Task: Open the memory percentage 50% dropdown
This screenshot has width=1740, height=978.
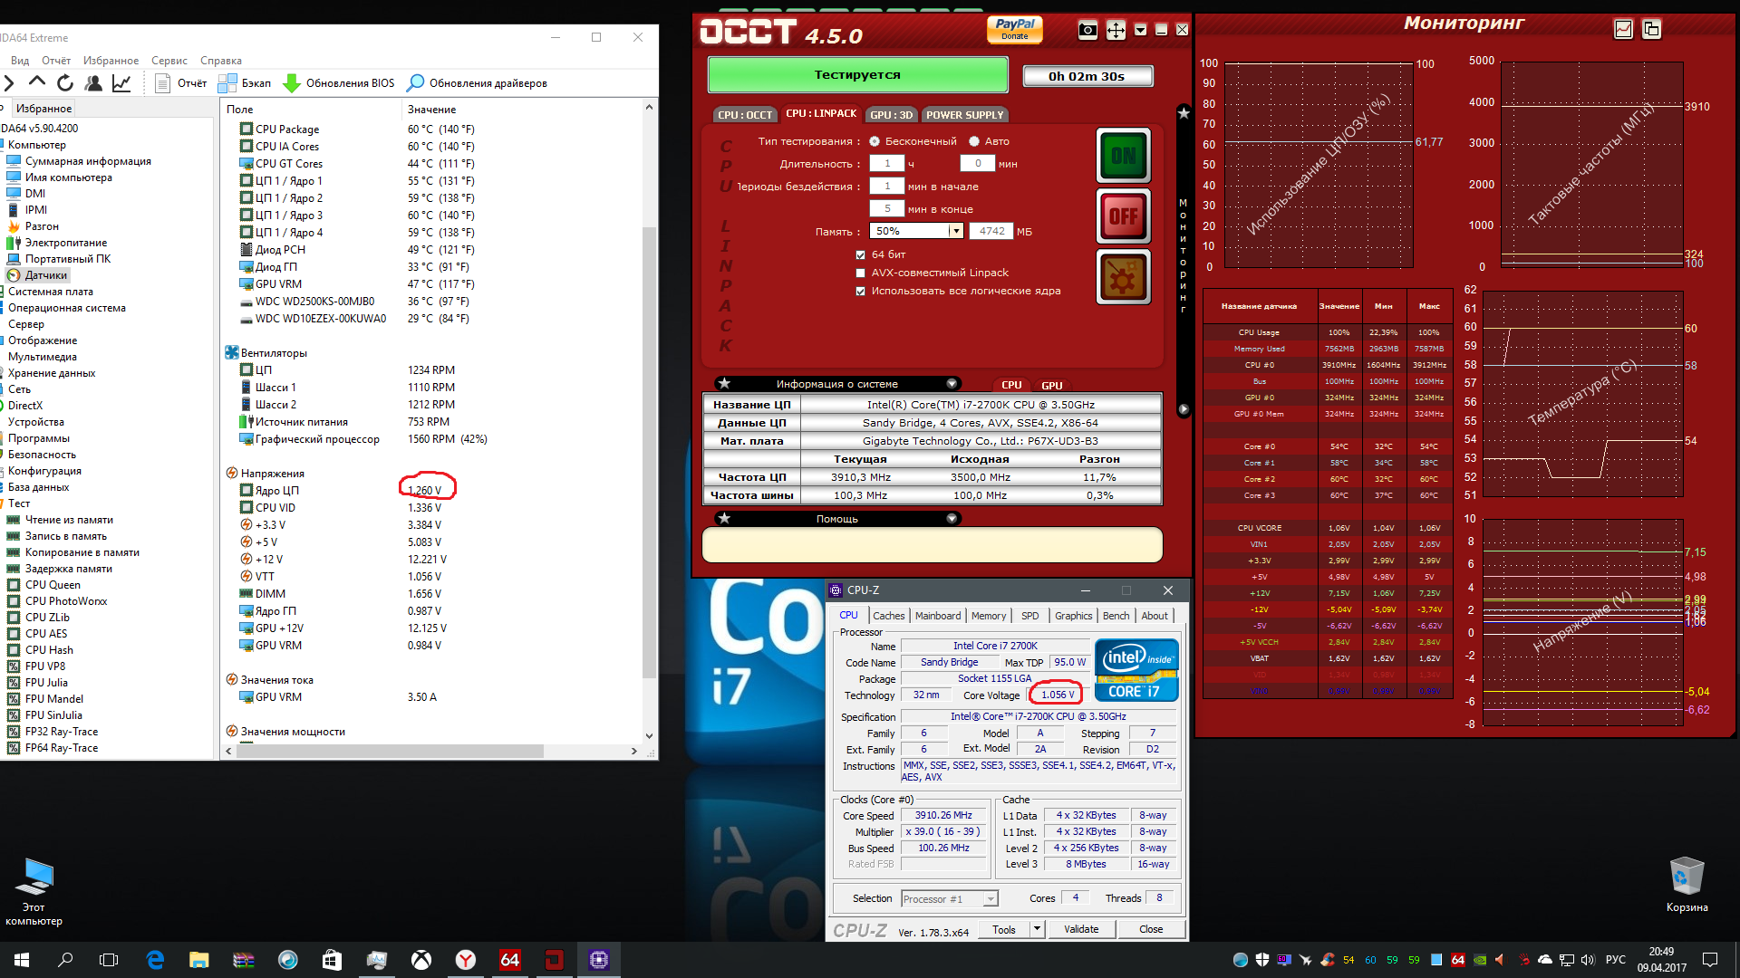Action: tap(955, 231)
